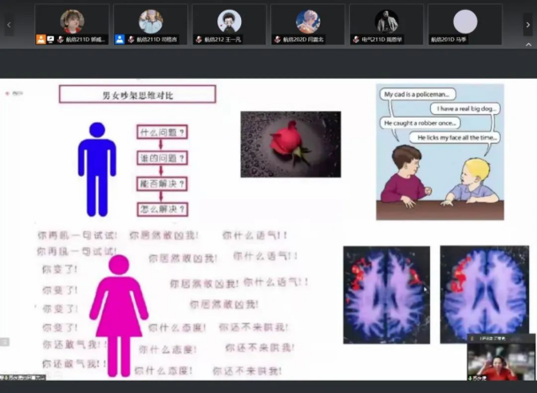Select the 电气211D participant tile
The image size is (537, 393).
(386, 24)
